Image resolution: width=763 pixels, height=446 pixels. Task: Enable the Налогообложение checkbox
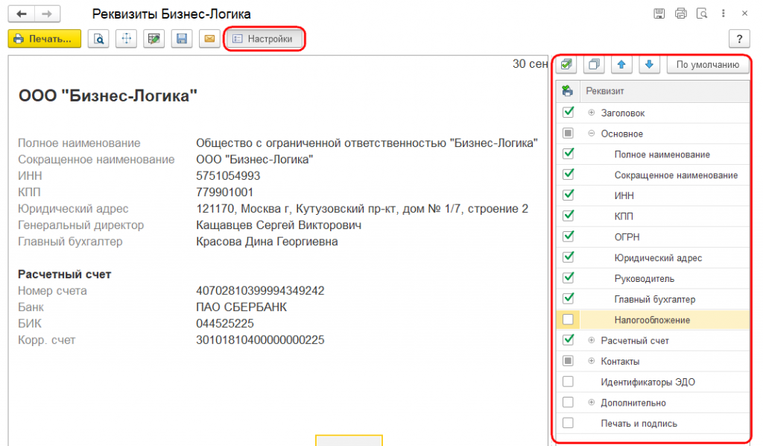point(568,319)
